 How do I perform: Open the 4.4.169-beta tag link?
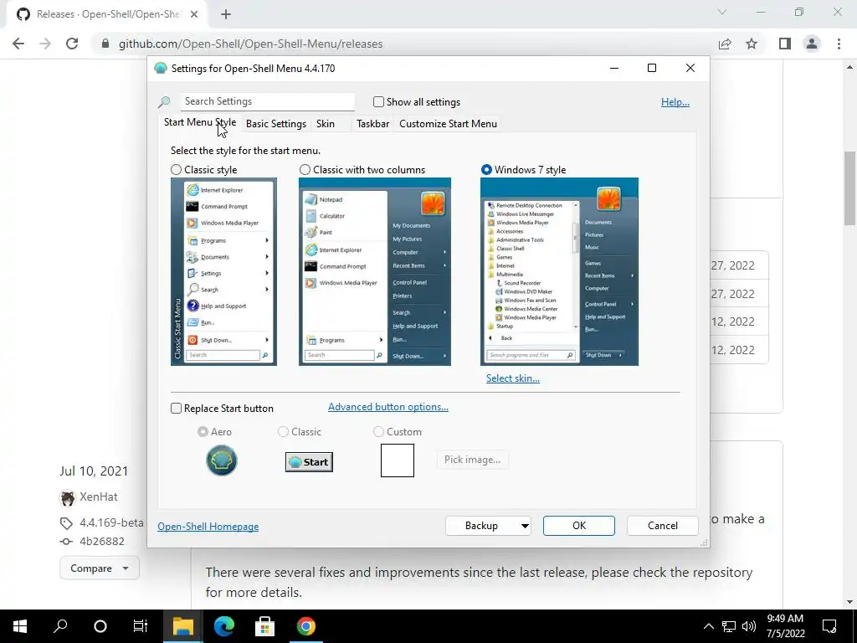111,522
